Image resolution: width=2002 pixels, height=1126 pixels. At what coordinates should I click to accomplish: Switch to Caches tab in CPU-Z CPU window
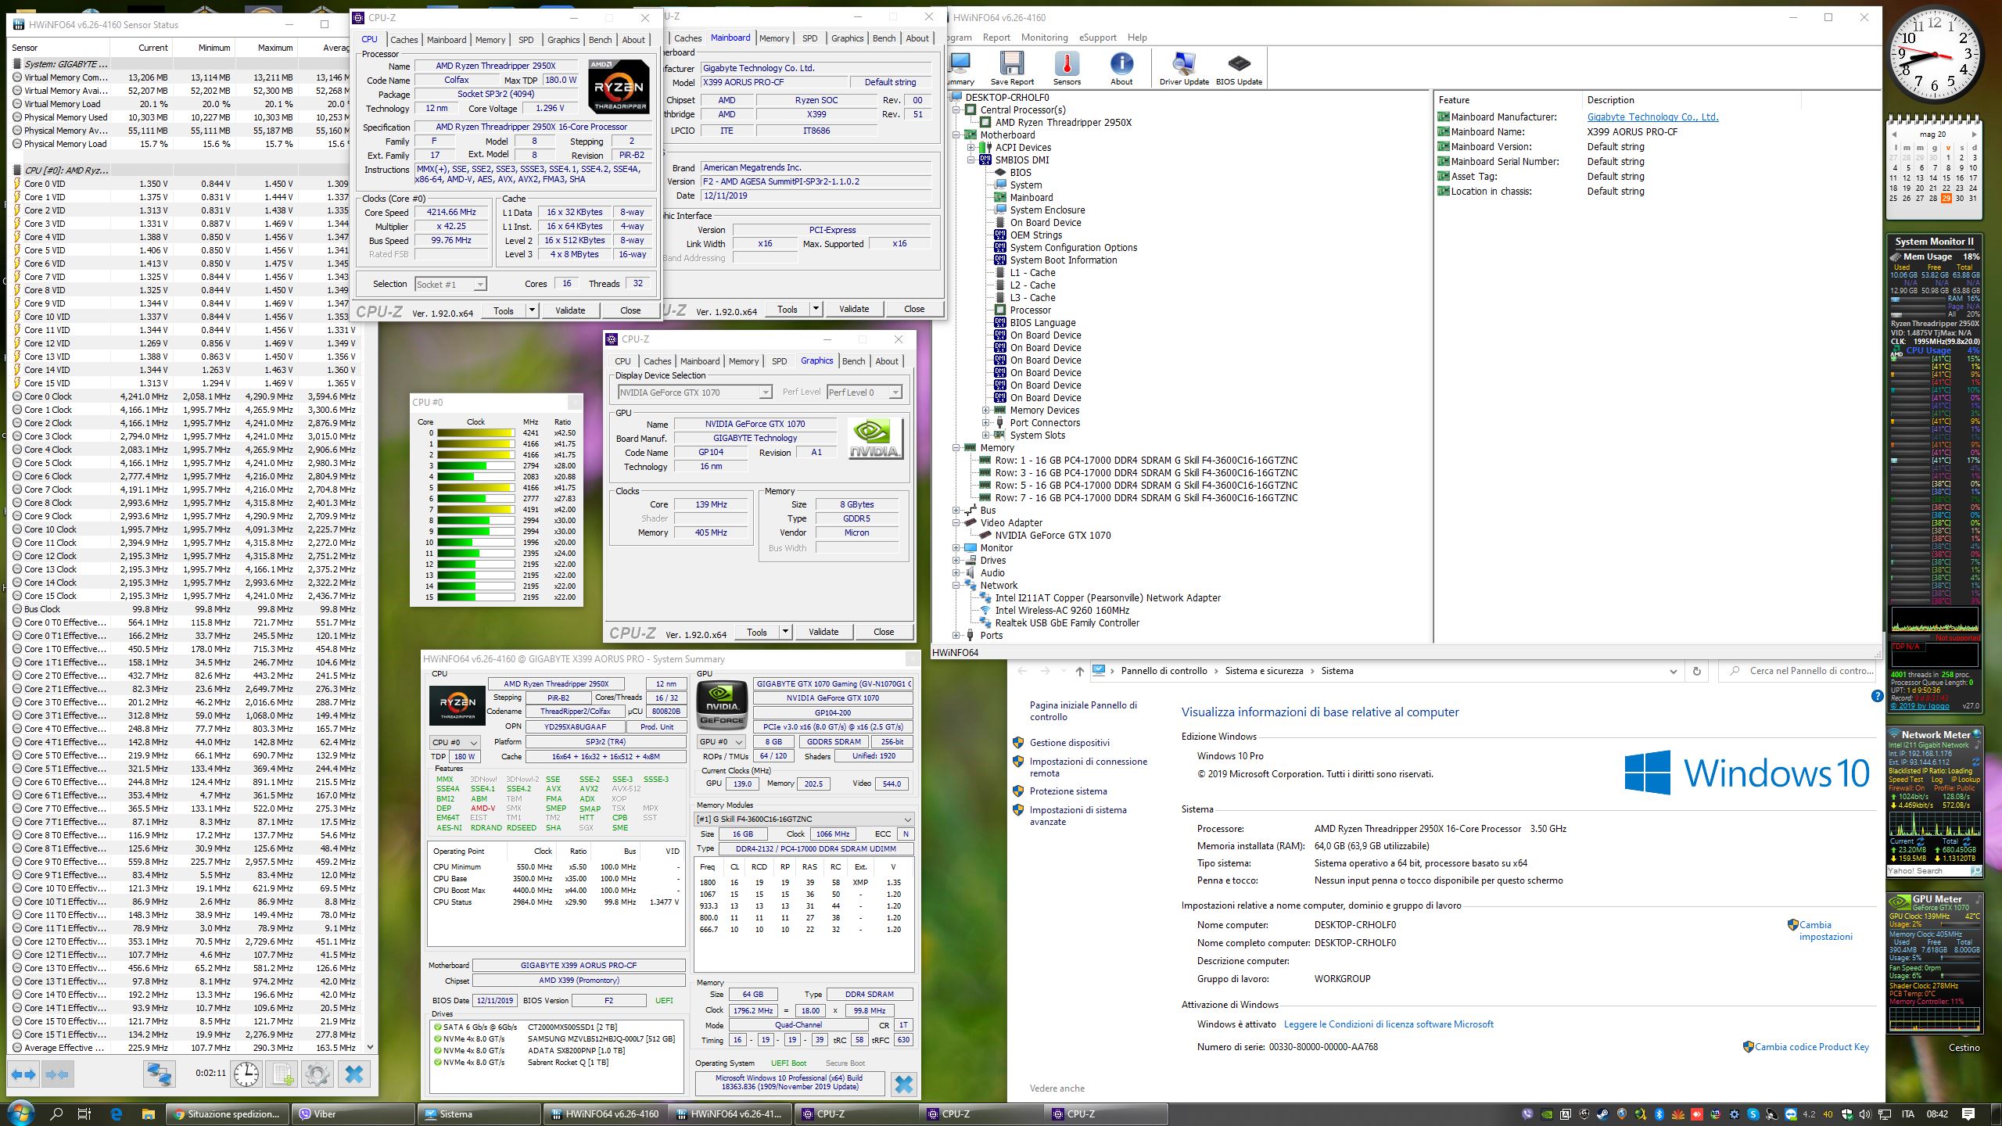pos(404,40)
